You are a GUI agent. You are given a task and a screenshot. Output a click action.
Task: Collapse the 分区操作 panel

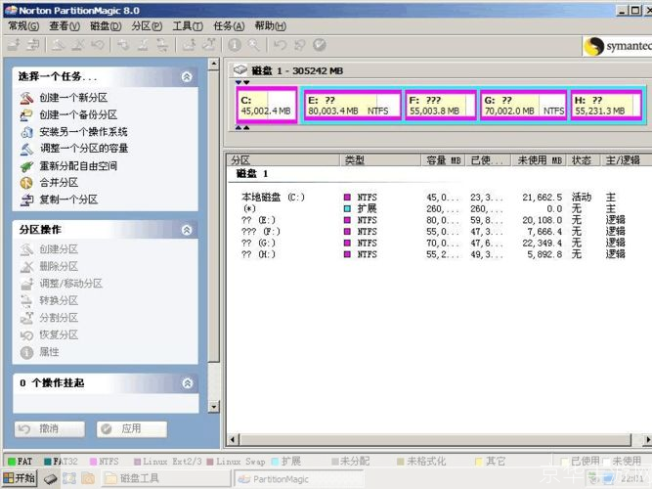[x=187, y=230]
